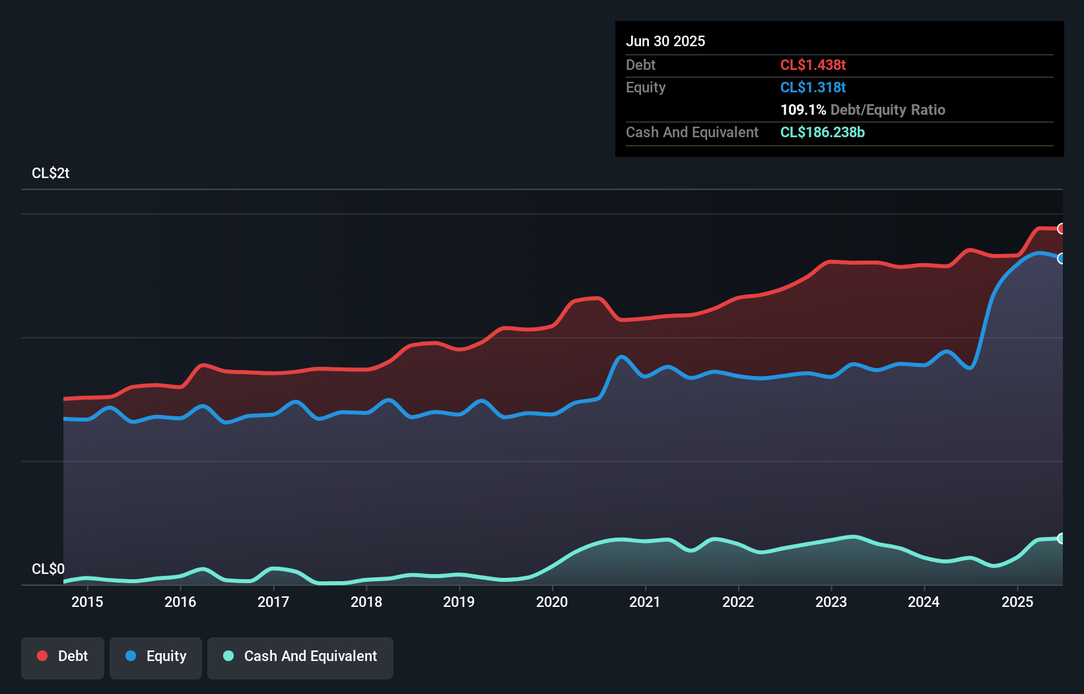Toggle the Debt series visibility
Screen dimensions: 1084x694
63,658
